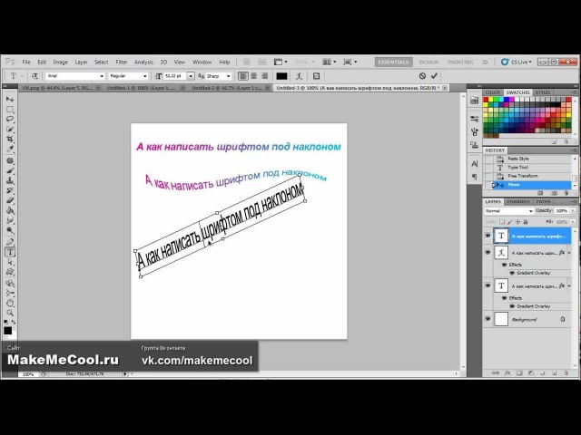
Task: Toggle Gradient Overlay visibility on warped layer
Action: coord(512,273)
